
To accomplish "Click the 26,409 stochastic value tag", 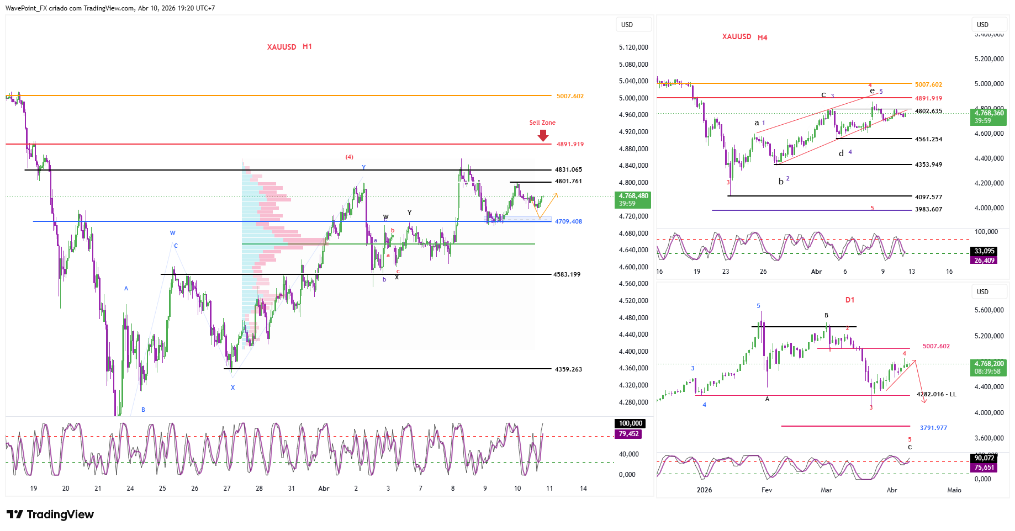I will pyautogui.click(x=984, y=261).
